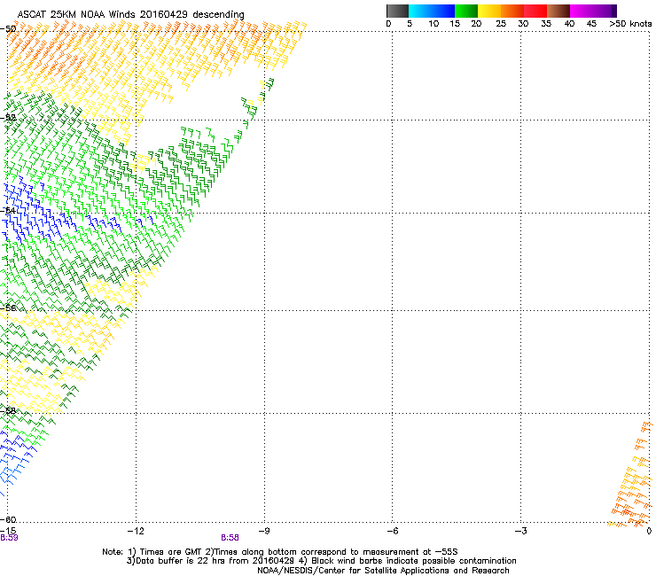Click the -6 longitude label

pos(392,531)
